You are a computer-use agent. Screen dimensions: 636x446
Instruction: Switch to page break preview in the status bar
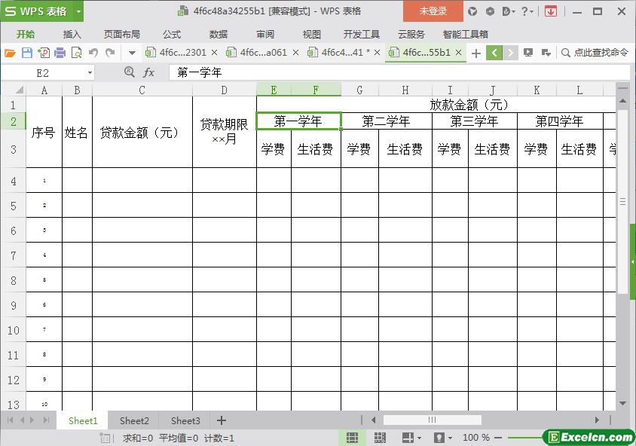point(380,438)
